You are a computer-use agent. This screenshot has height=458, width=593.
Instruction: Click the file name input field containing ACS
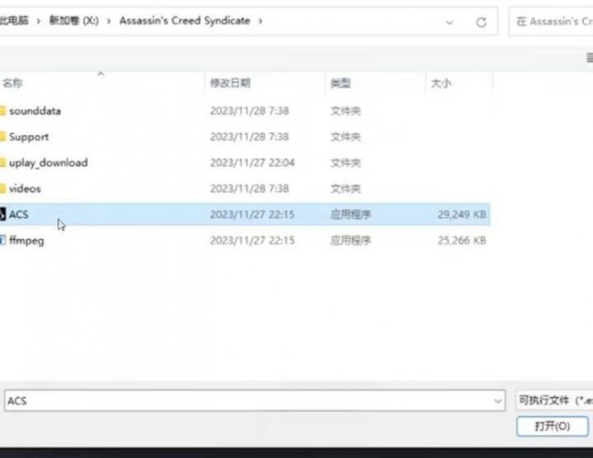tap(255, 401)
